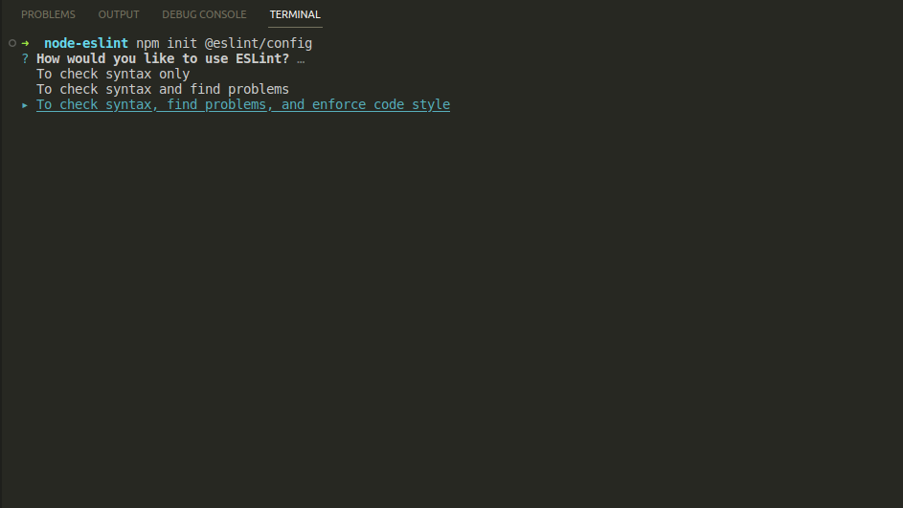Click the word "problems" in second option
Image resolution: width=903 pixels, height=508 pixels.
(x=259, y=90)
